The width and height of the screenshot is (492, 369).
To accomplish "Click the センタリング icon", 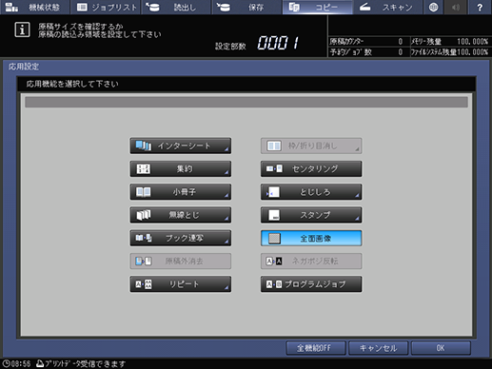I will (274, 169).
